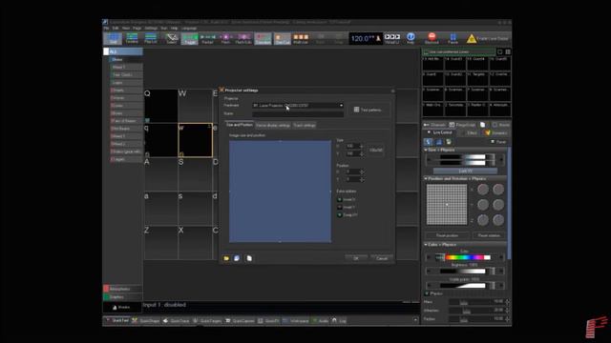The width and height of the screenshot is (611, 343).
Task: Activate Toggle cue mode icon
Action: point(190,38)
